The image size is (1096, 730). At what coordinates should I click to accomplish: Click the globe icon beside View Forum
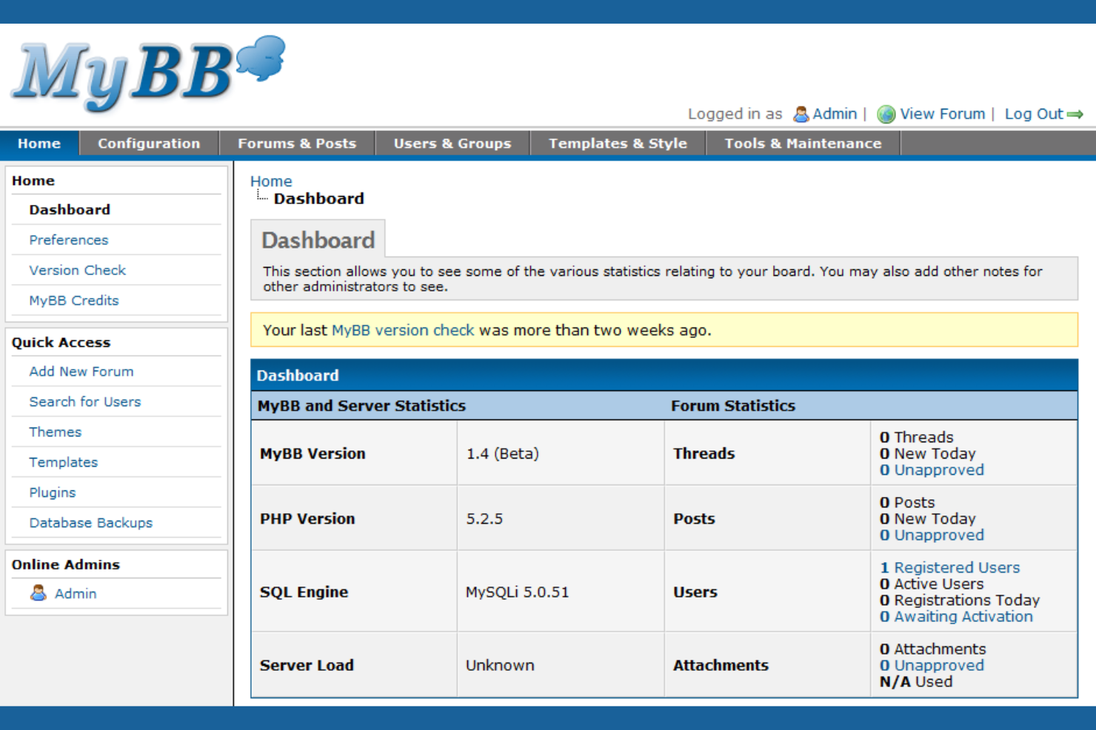click(886, 114)
